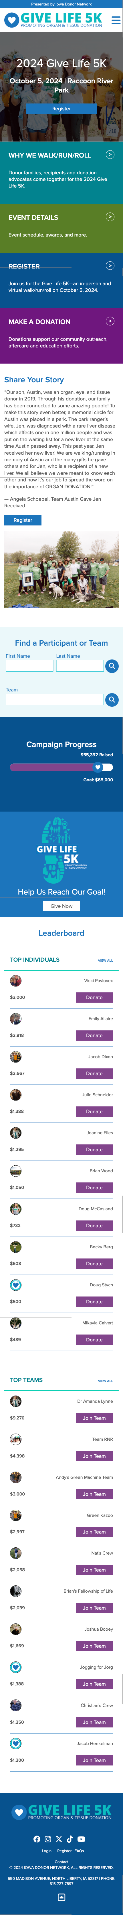
Task: Click the blue Register button in hero banner
Action: coord(61,109)
